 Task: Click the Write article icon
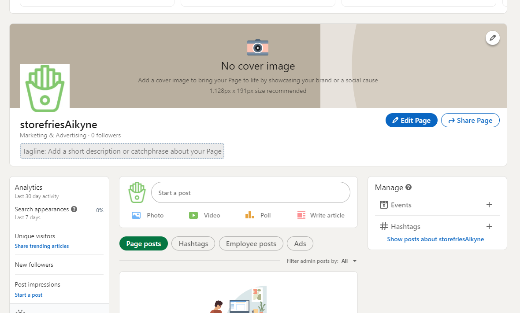301,215
